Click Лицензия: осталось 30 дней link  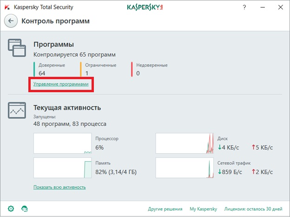253,209
